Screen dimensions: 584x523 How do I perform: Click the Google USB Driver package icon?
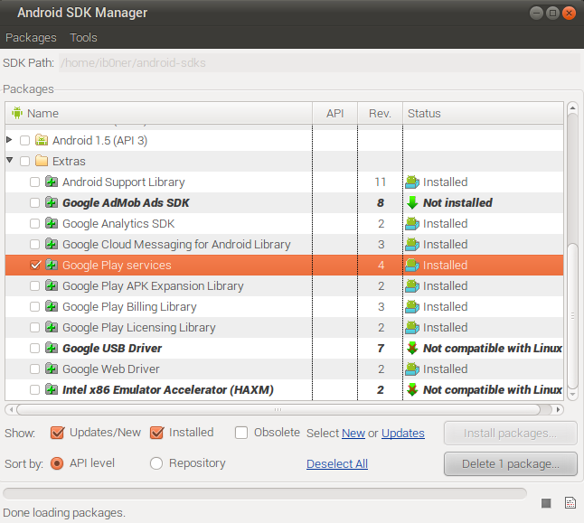[52, 348]
